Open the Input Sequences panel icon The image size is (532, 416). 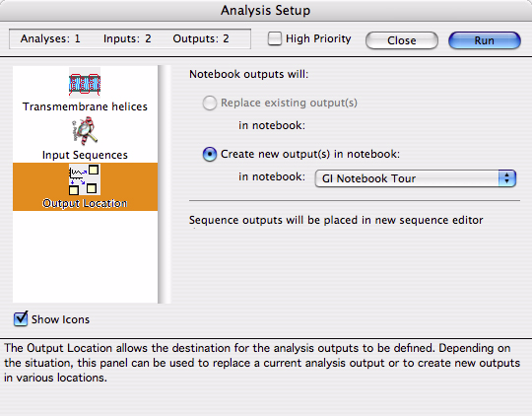coord(85,130)
